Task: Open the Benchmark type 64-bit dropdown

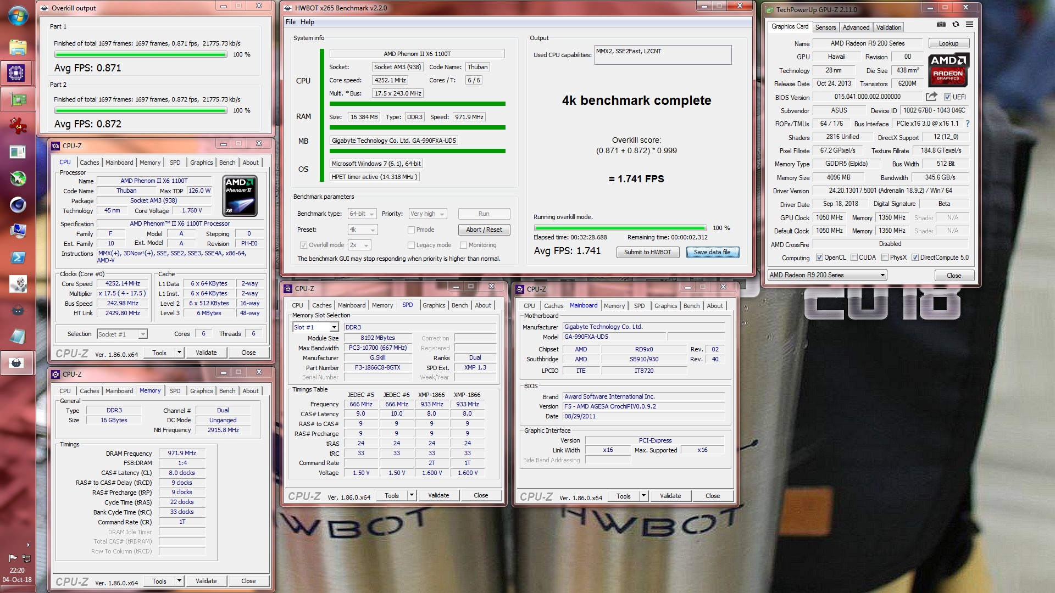Action: (x=362, y=214)
